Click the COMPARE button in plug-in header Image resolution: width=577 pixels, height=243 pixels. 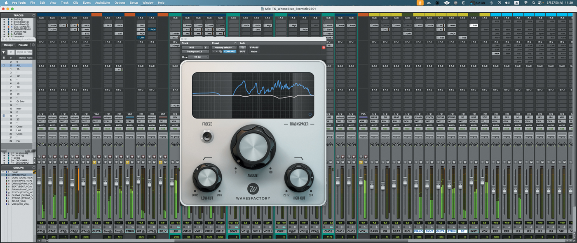click(x=230, y=51)
